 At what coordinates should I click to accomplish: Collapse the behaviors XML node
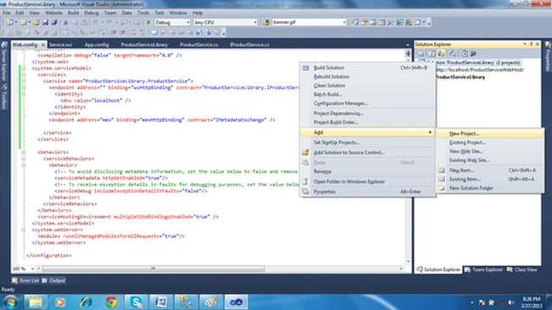pyautogui.click(x=24, y=152)
